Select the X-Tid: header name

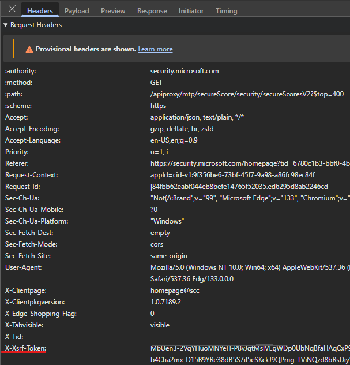pos(14,337)
